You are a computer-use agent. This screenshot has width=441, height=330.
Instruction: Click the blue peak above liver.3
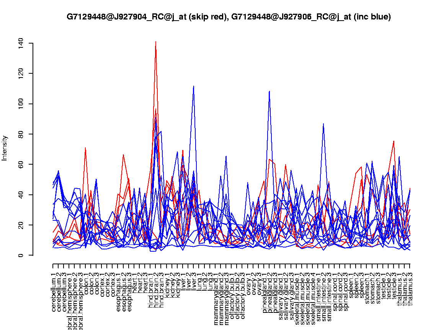click(x=194, y=86)
